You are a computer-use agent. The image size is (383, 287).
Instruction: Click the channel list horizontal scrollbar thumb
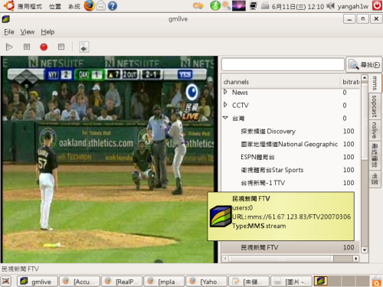pos(281,259)
